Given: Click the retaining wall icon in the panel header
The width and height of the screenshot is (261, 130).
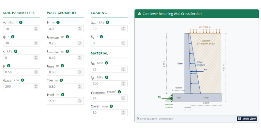Looking at the screenshot, I should (140, 14).
